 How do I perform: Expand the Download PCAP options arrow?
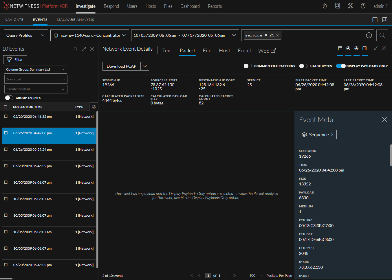tap(144, 66)
